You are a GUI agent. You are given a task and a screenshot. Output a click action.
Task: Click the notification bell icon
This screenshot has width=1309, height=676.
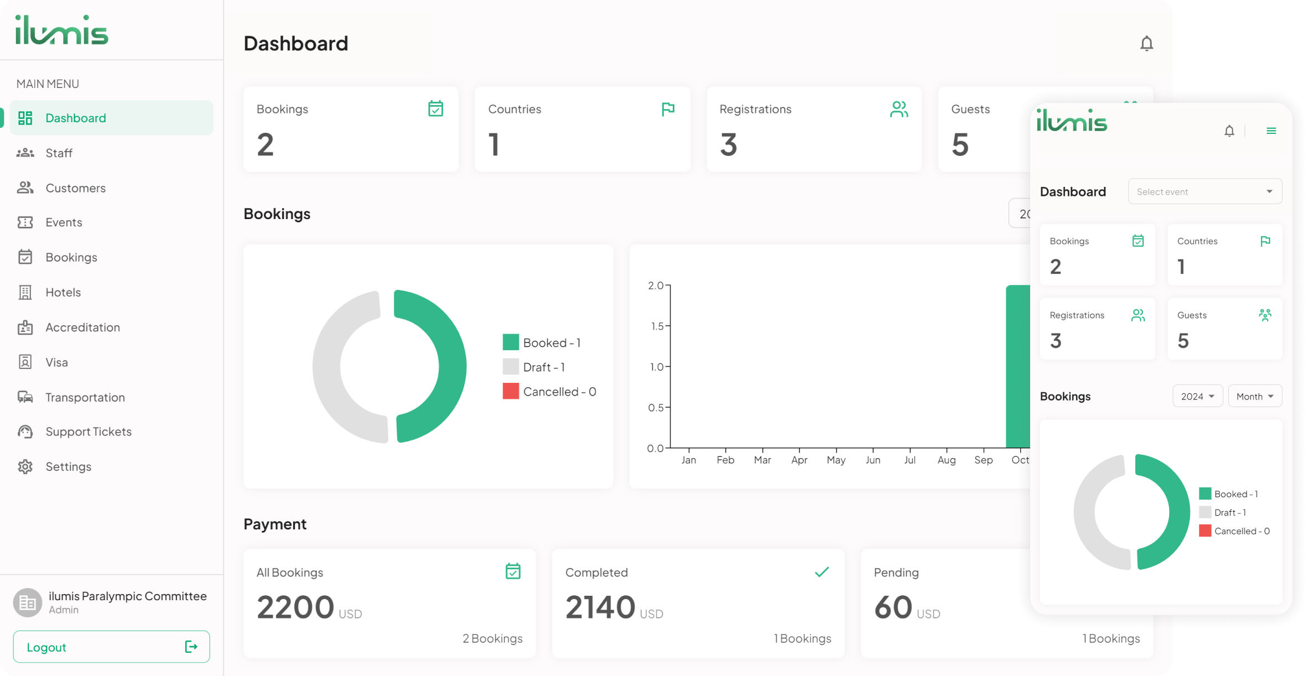pos(1147,43)
